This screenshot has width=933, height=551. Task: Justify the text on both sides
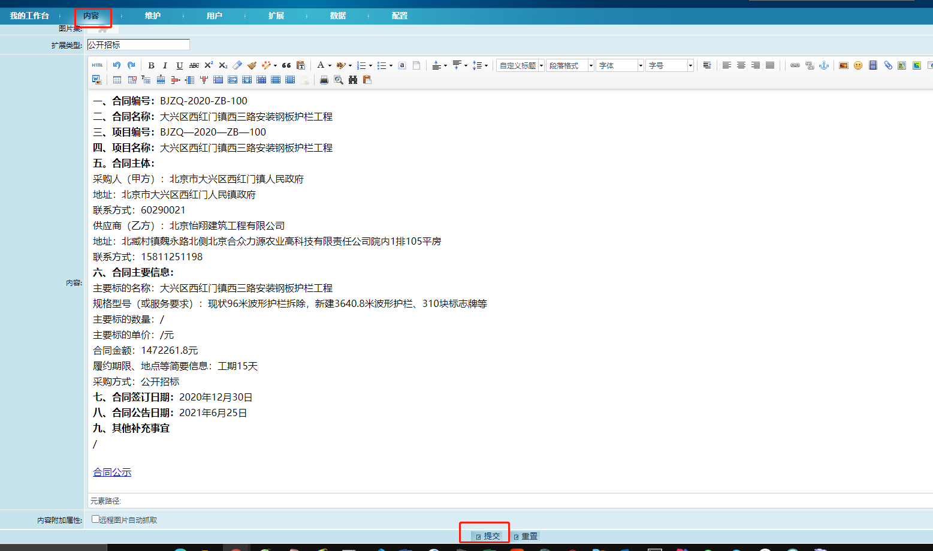tap(770, 65)
